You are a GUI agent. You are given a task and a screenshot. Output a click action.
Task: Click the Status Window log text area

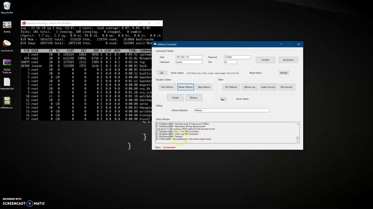(x=226, y=133)
